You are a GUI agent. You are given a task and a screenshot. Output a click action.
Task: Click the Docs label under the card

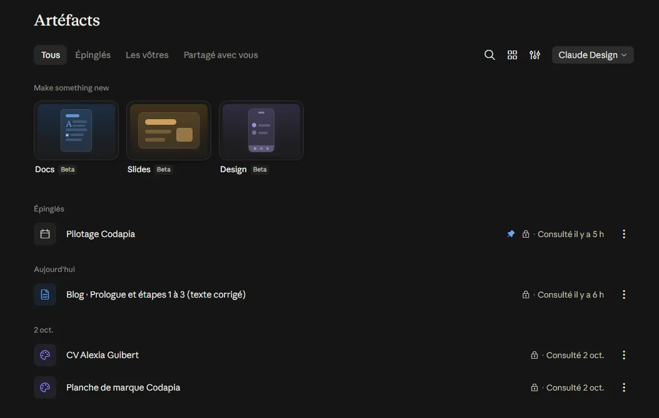[44, 169]
